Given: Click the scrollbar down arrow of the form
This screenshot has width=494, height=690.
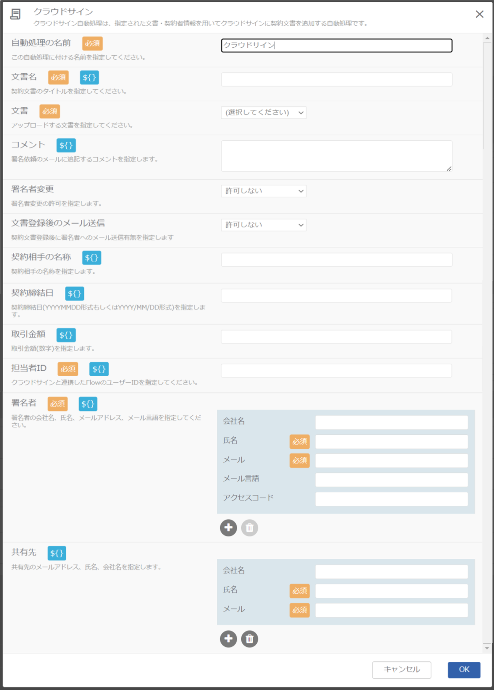Looking at the screenshot, I should pyautogui.click(x=487, y=648).
